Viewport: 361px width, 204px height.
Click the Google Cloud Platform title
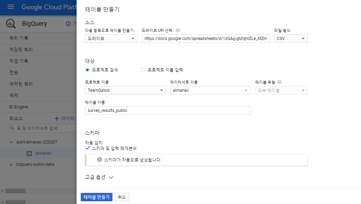point(49,7)
